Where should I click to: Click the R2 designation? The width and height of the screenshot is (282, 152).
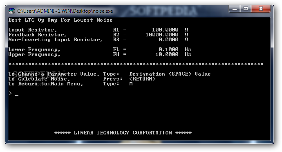click(116, 35)
